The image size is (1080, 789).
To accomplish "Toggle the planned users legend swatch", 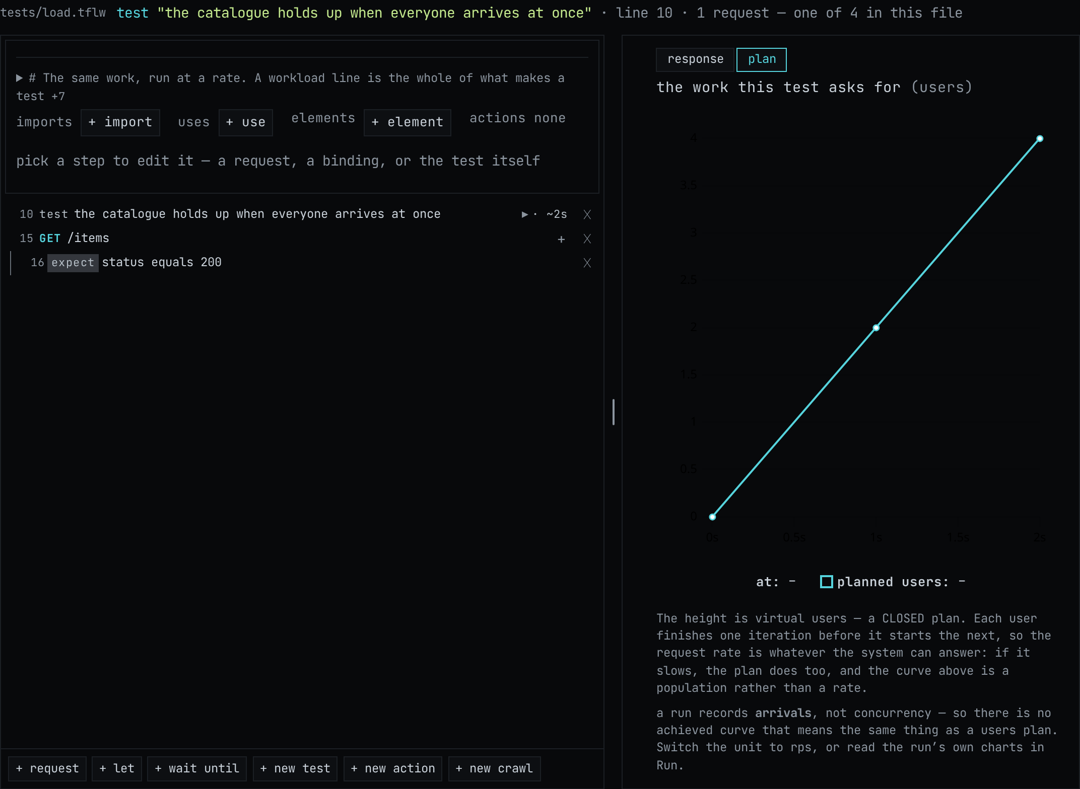I will pyautogui.click(x=826, y=582).
